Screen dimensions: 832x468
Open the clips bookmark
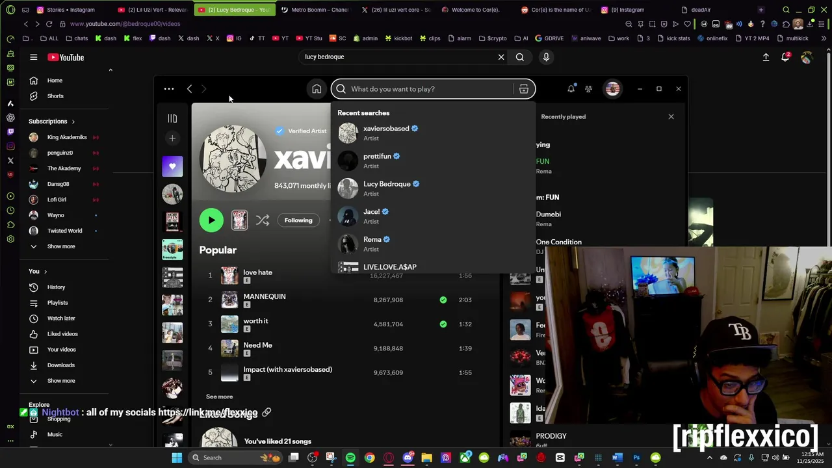coord(430,38)
